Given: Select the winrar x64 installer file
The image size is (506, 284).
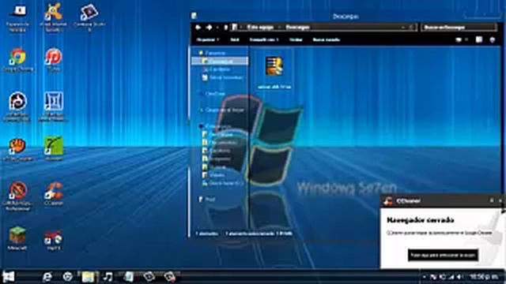Looking at the screenshot, I should [x=274, y=72].
